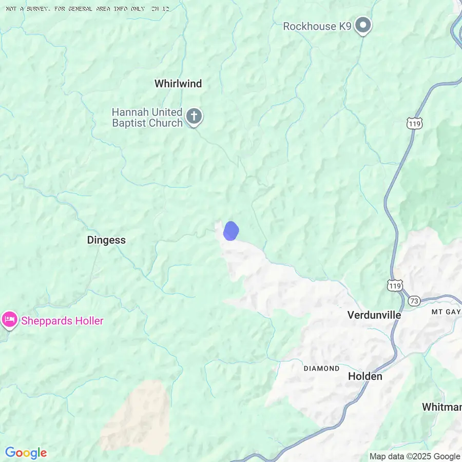The height and width of the screenshot is (462, 462).
Task: Click the Whitman town label
Action: 442,407
